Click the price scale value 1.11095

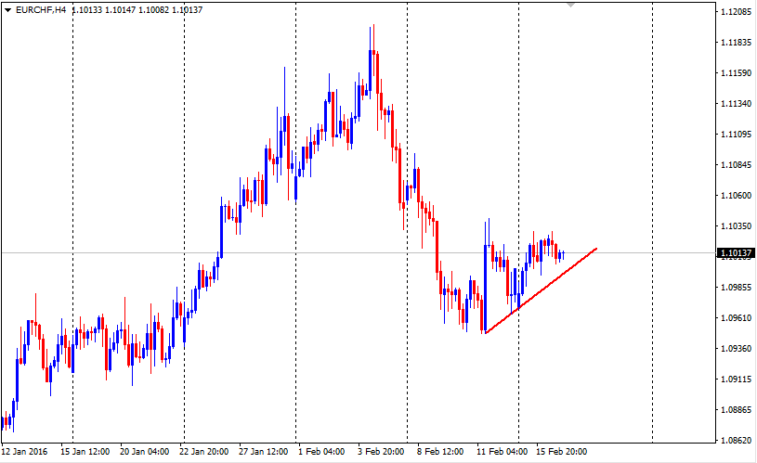tap(736, 135)
